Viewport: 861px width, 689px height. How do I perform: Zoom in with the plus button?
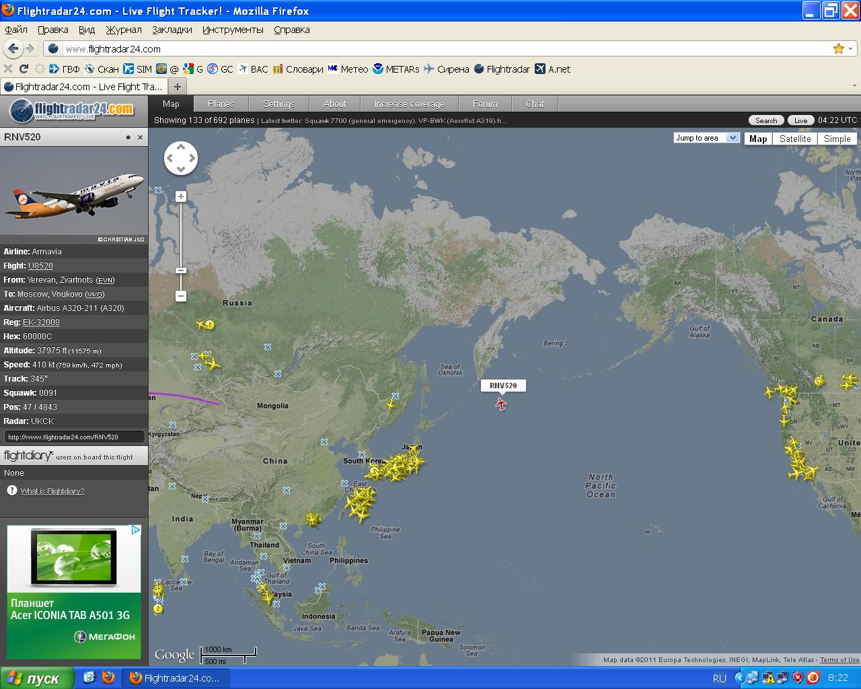point(181,196)
